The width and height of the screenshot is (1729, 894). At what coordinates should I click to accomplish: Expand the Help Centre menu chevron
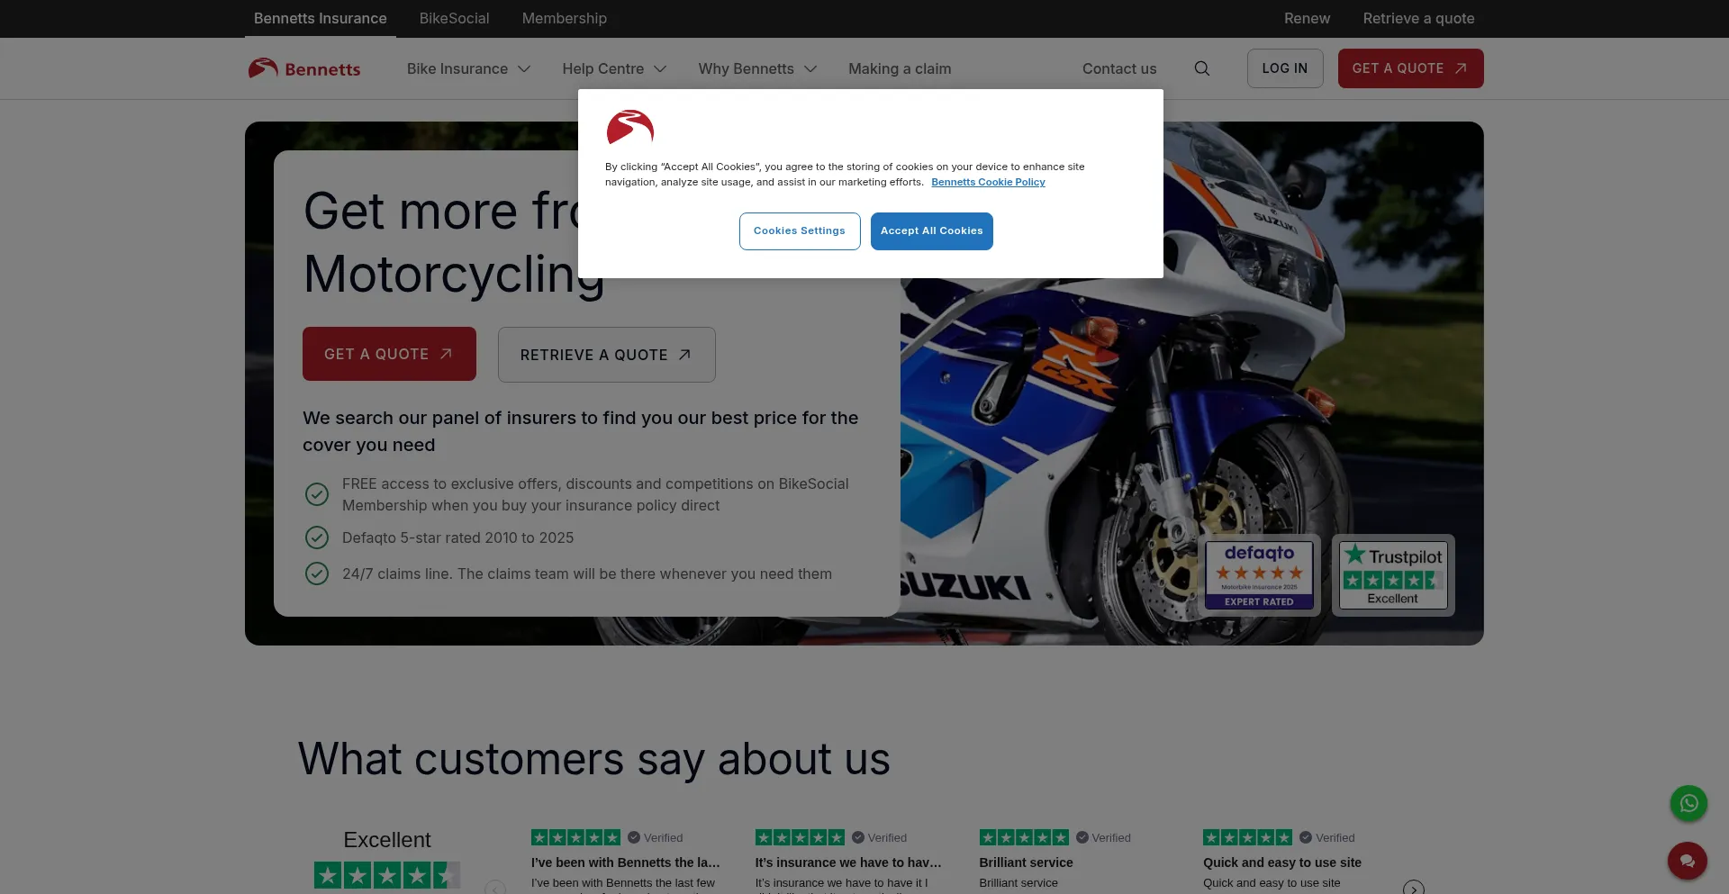tap(660, 69)
